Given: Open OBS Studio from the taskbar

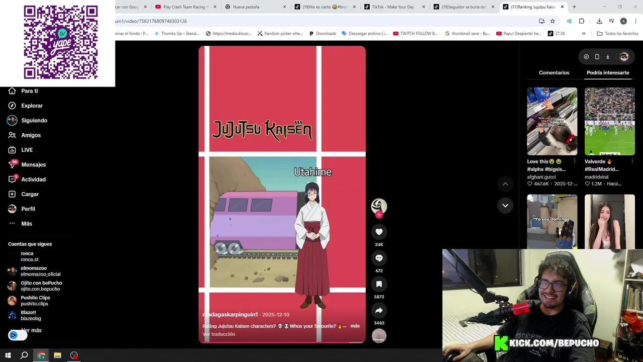Looking at the screenshot, I should [74, 355].
